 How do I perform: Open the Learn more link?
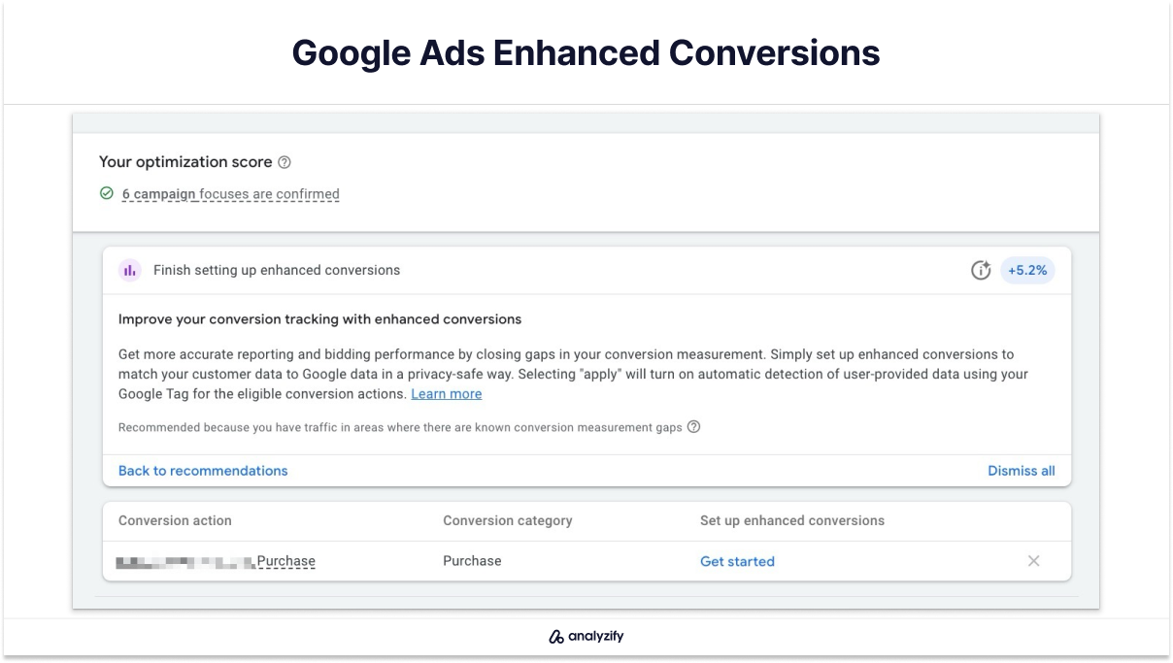click(x=447, y=394)
